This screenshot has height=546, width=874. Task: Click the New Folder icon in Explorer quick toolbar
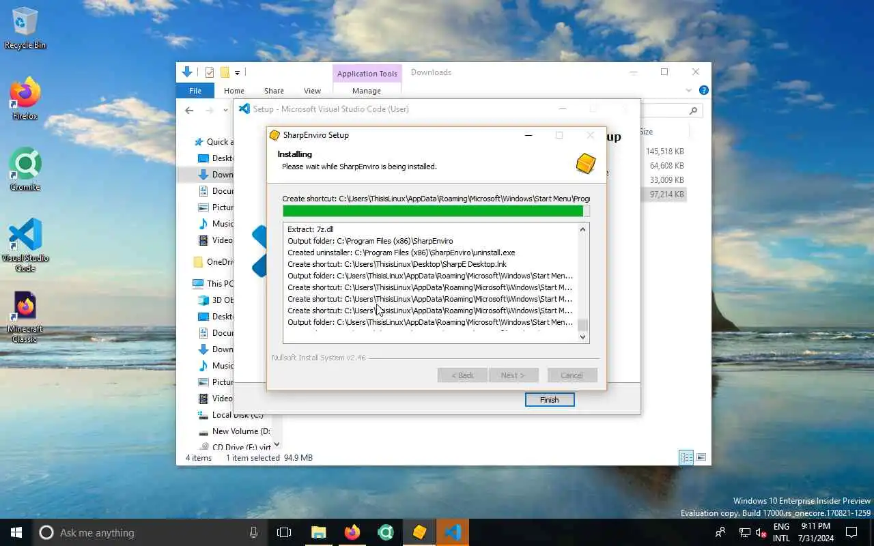pos(224,72)
